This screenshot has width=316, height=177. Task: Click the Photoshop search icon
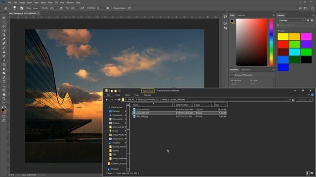tap(300, 8)
